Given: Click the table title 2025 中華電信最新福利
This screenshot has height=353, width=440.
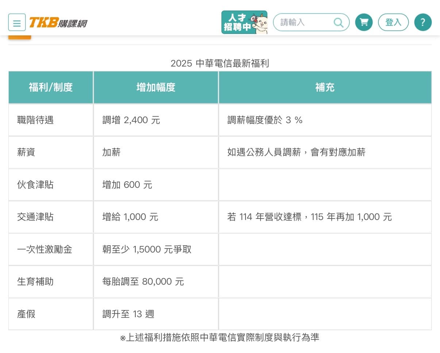Looking at the screenshot, I should 220,63.
